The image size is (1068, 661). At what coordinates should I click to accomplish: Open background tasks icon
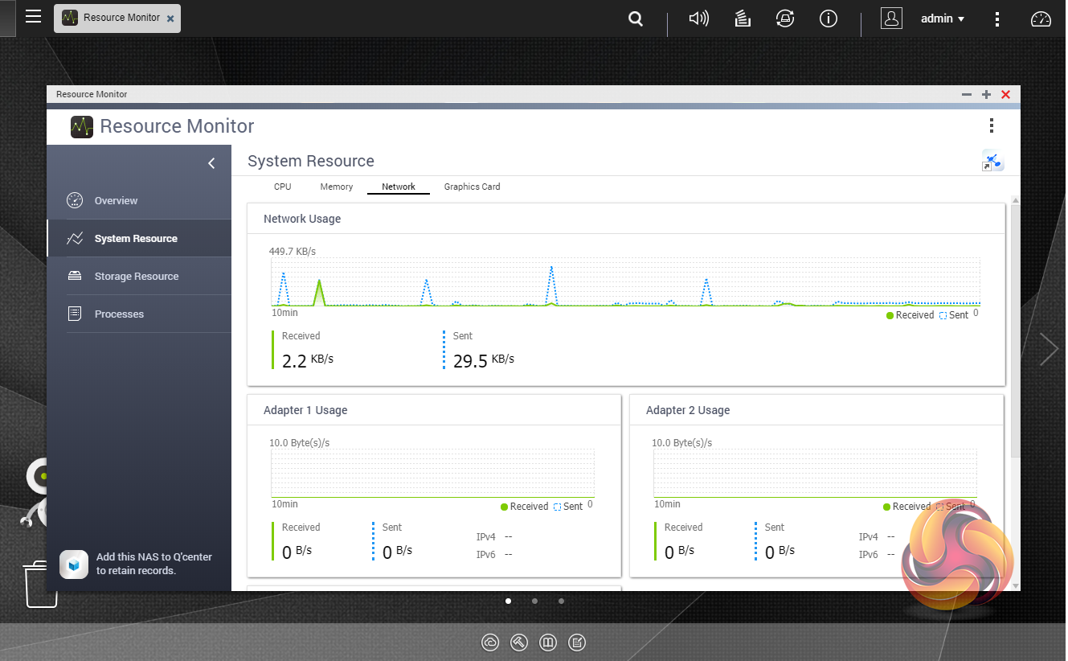tap(743, 18)
